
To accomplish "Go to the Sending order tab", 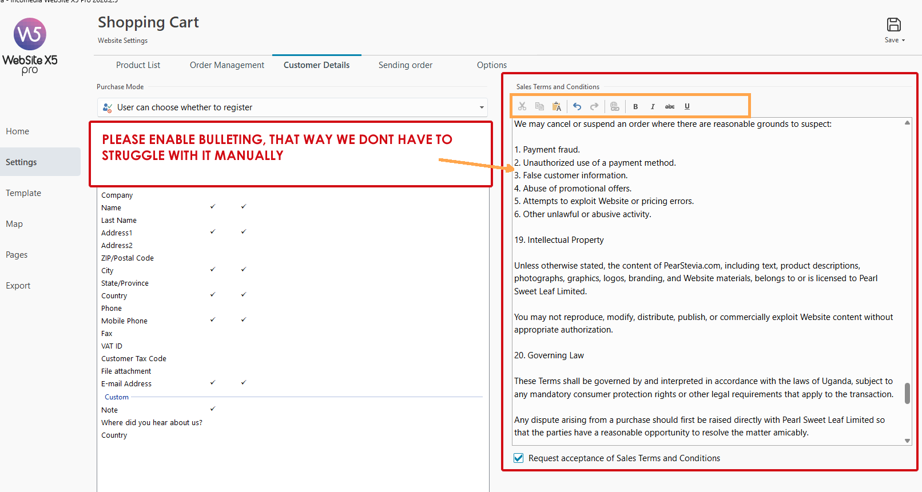I will [x=406, y=65].
